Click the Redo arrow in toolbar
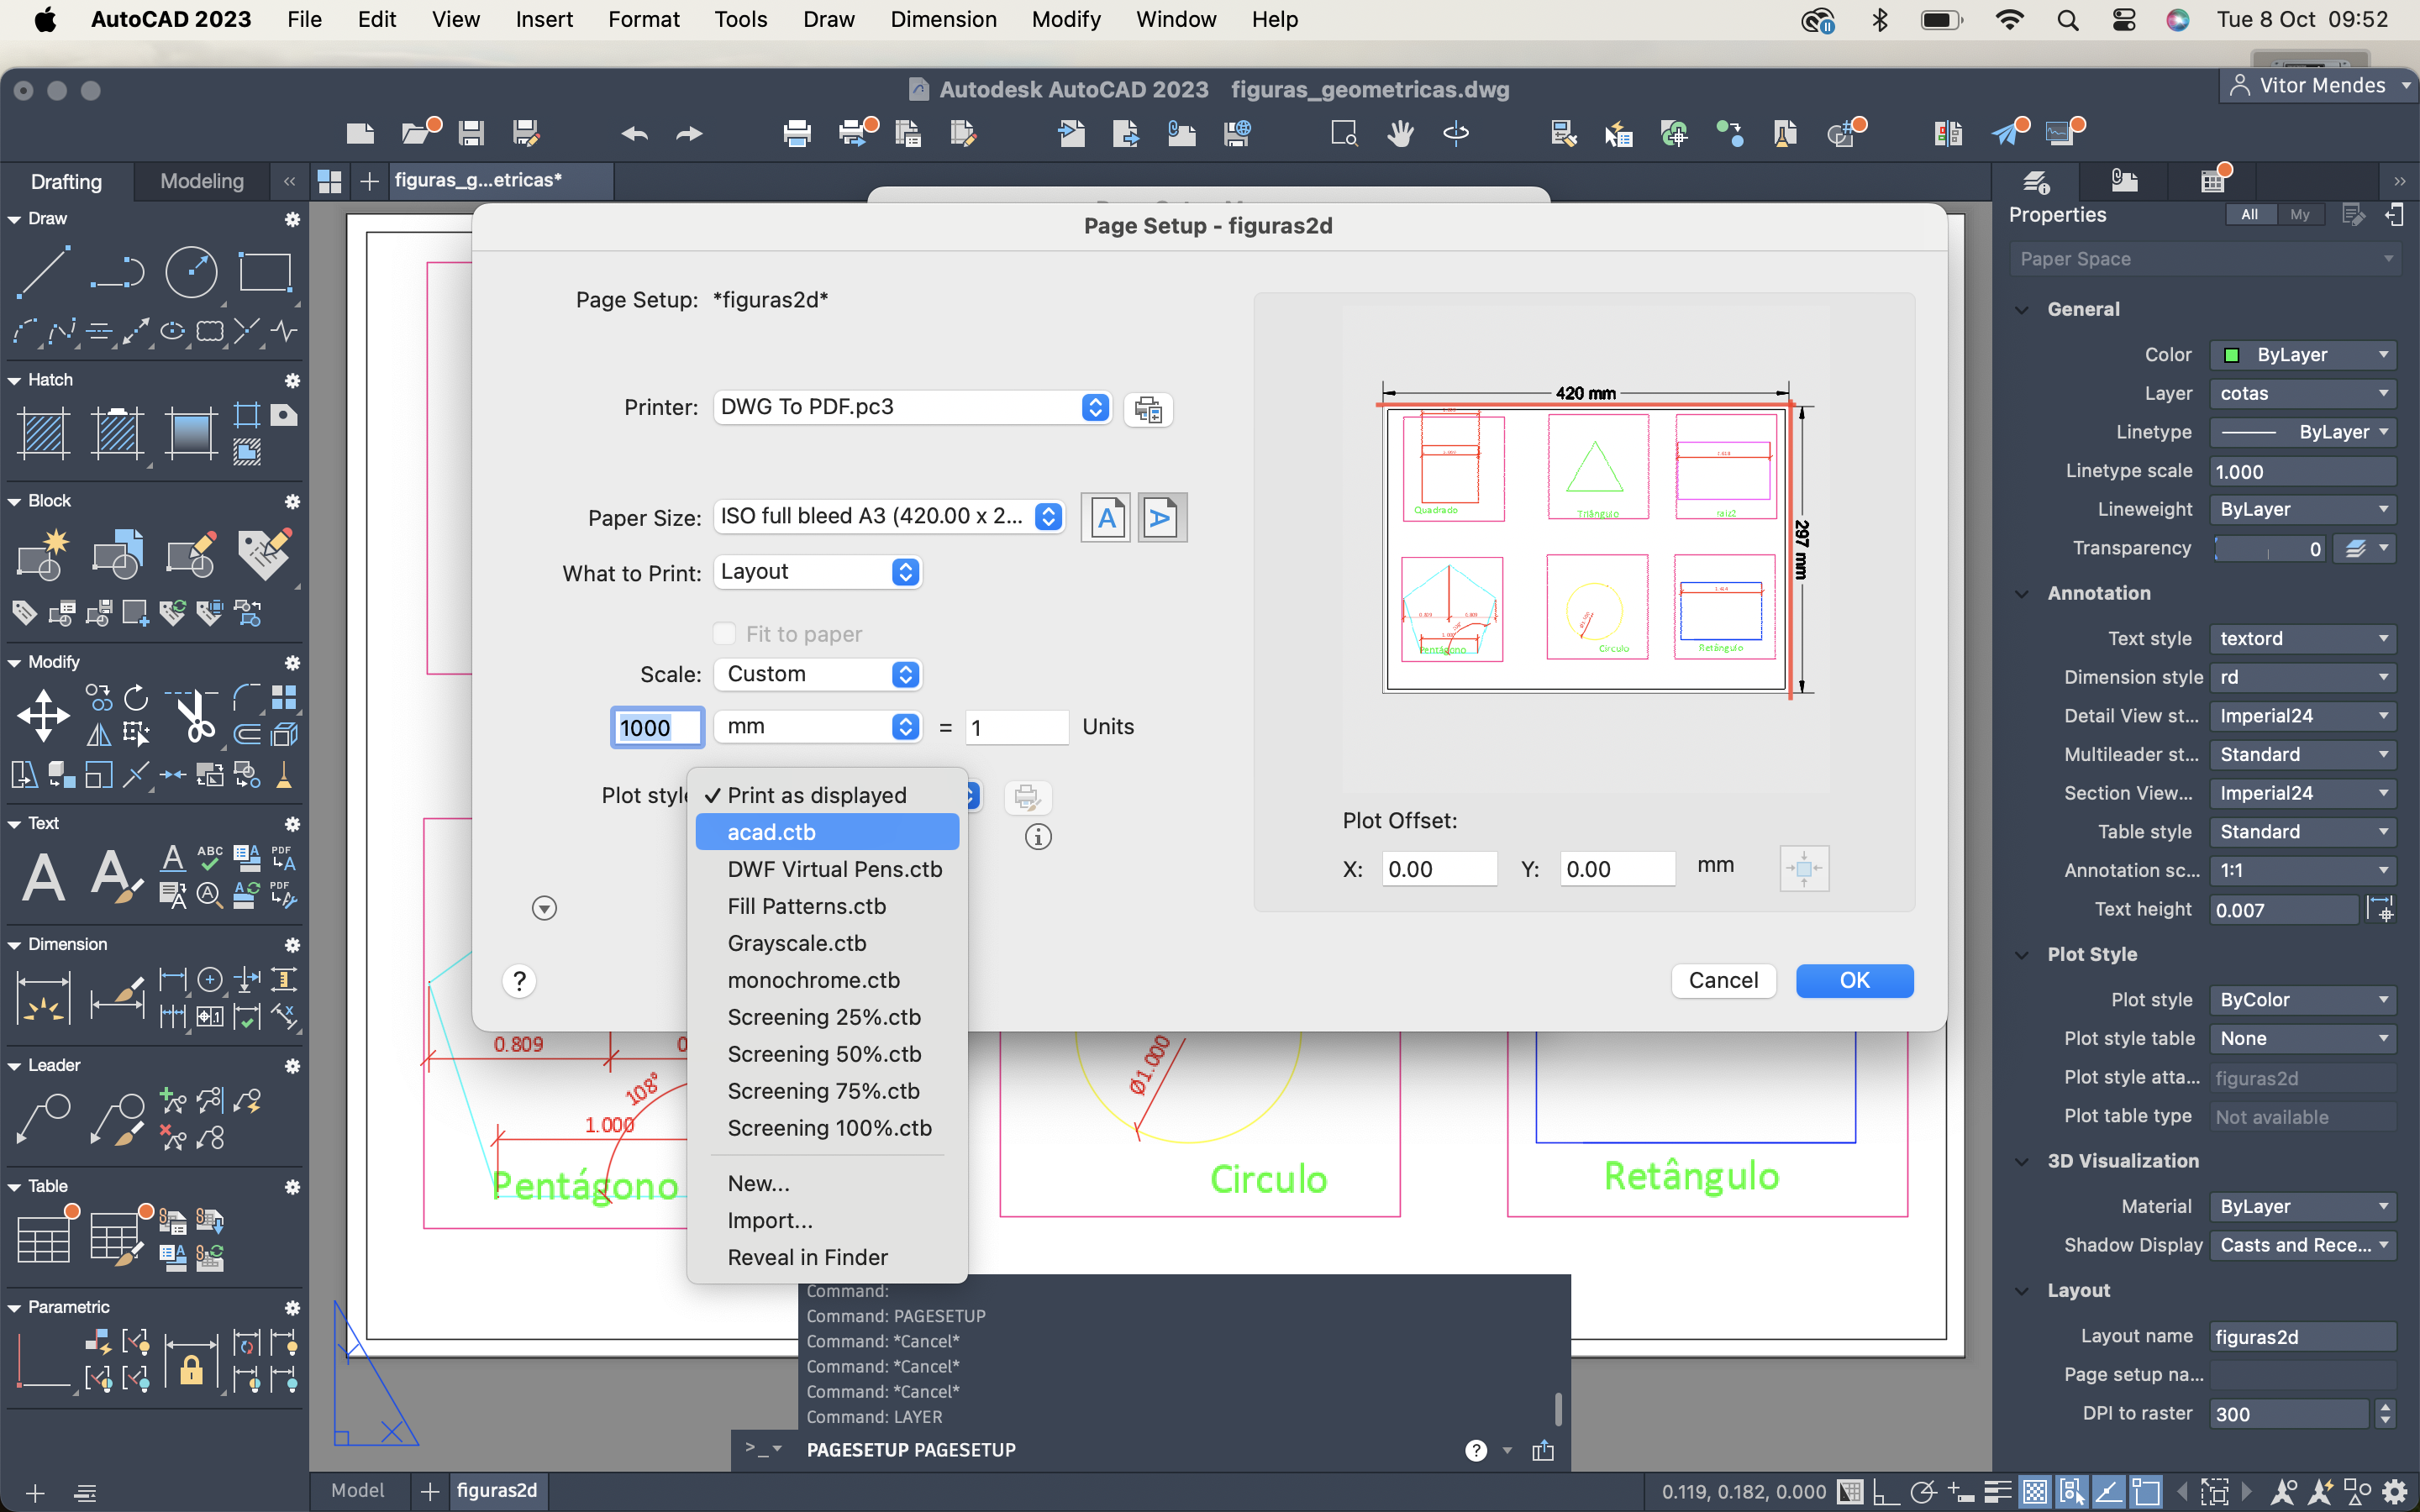This screenshot has width=2420, height=1512. tap(690, 133)
